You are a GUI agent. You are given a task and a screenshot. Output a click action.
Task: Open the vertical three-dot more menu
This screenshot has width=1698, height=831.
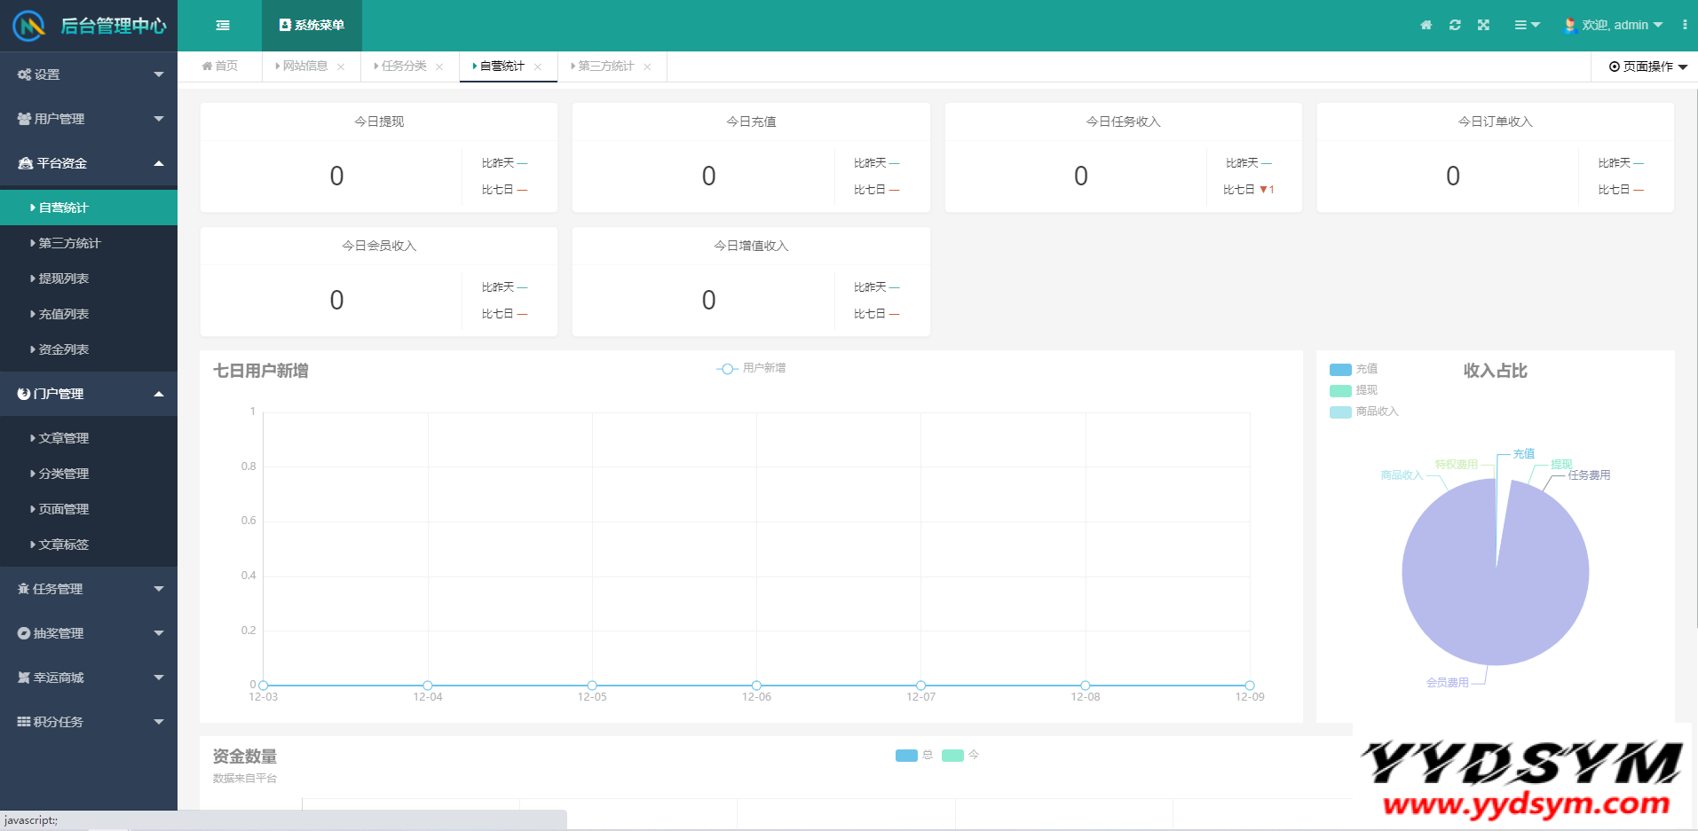(x=1684, y=25)
